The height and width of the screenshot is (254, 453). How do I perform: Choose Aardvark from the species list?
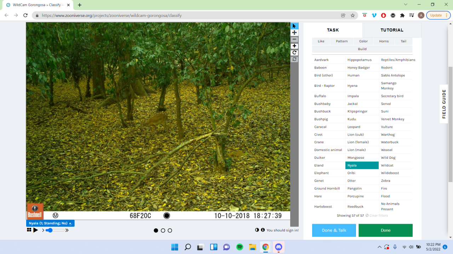[328, 60]
